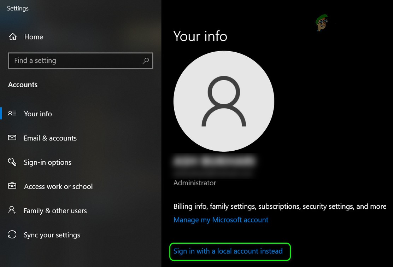Click Sign in with a local account instead
Image resolution: width=393 pixels, height=267 pixels.
point(228,251)
